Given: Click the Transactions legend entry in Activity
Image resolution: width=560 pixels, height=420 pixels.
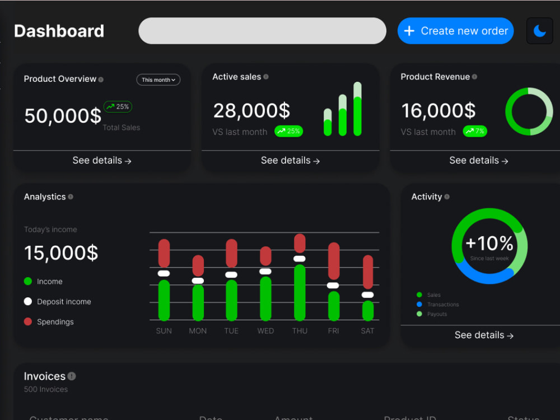Looking at the screenshot, I should pyautogui.click(x=438, y=305).
